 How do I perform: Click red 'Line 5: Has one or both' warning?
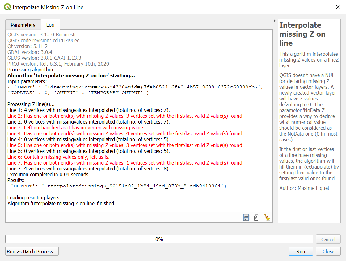pyautogui.click(x=125, y=145)
